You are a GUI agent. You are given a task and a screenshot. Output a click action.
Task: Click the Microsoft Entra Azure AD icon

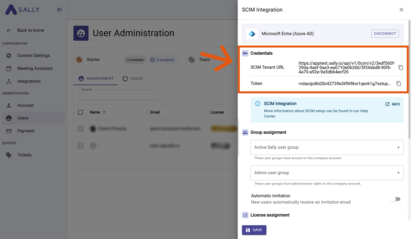click(252, 33)
